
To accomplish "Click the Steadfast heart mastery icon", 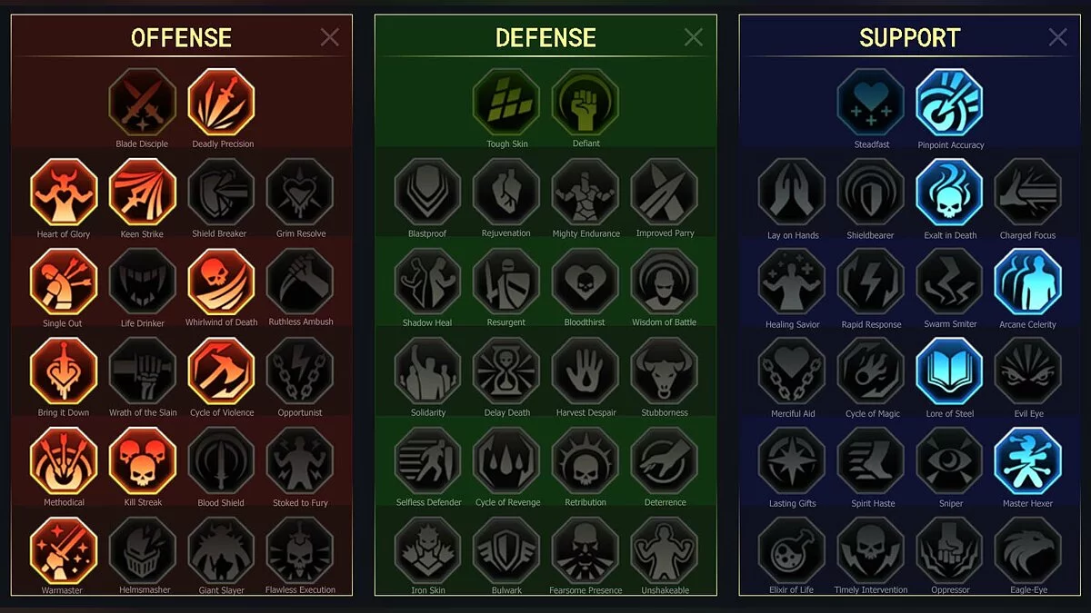I will click(x=871, y=102).
